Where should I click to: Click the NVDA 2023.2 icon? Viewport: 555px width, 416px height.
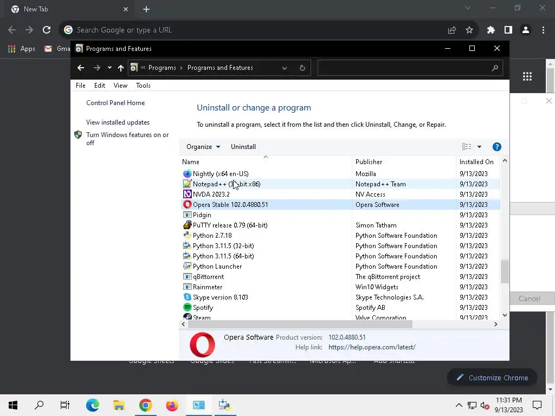187,194
